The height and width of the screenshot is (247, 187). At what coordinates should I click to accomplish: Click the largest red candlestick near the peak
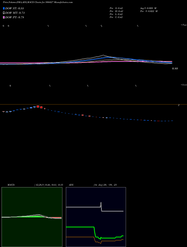pos(38,107)
